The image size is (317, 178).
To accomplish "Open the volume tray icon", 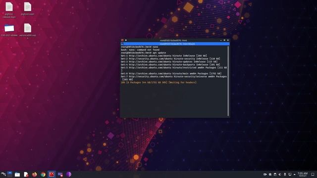I will pos(280,175).
